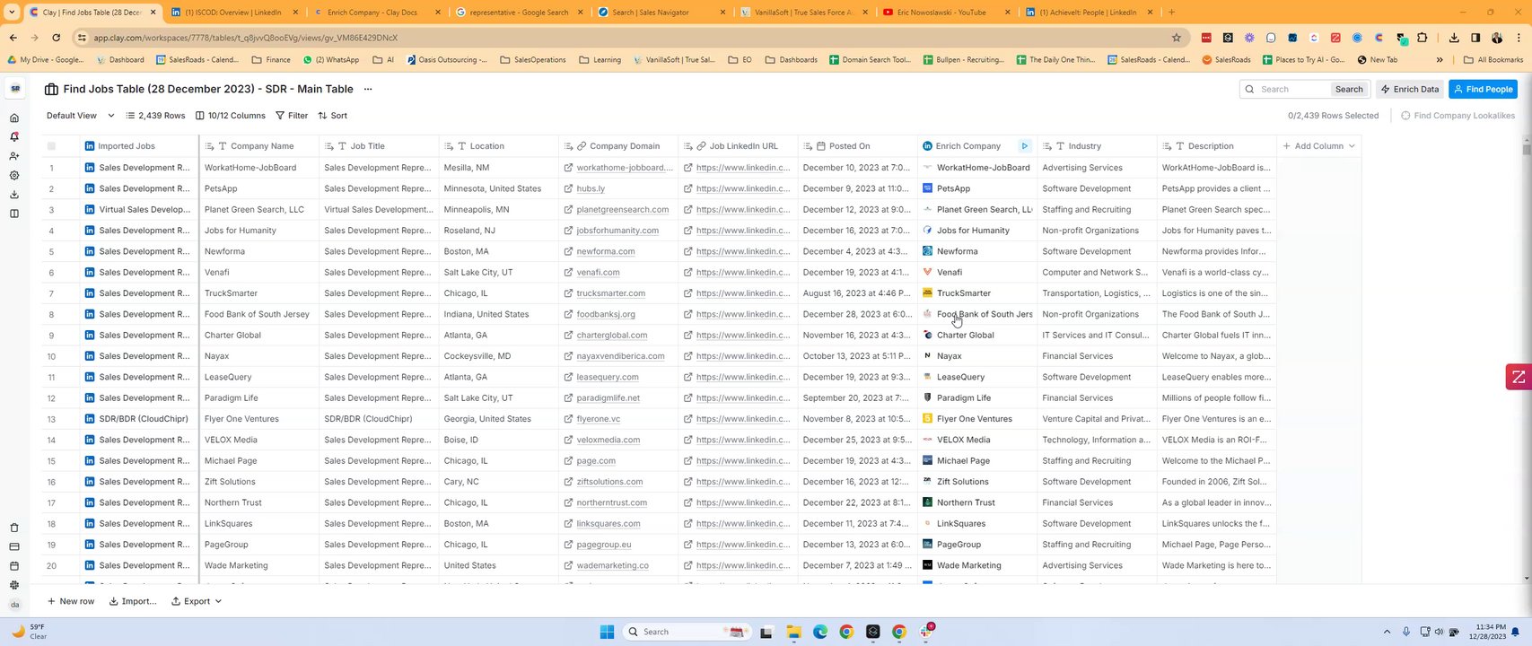Click the 'Salt Lake City, UT' cell for Venafi
Viewport: 1532px width, 646px height.
(498, 273)
